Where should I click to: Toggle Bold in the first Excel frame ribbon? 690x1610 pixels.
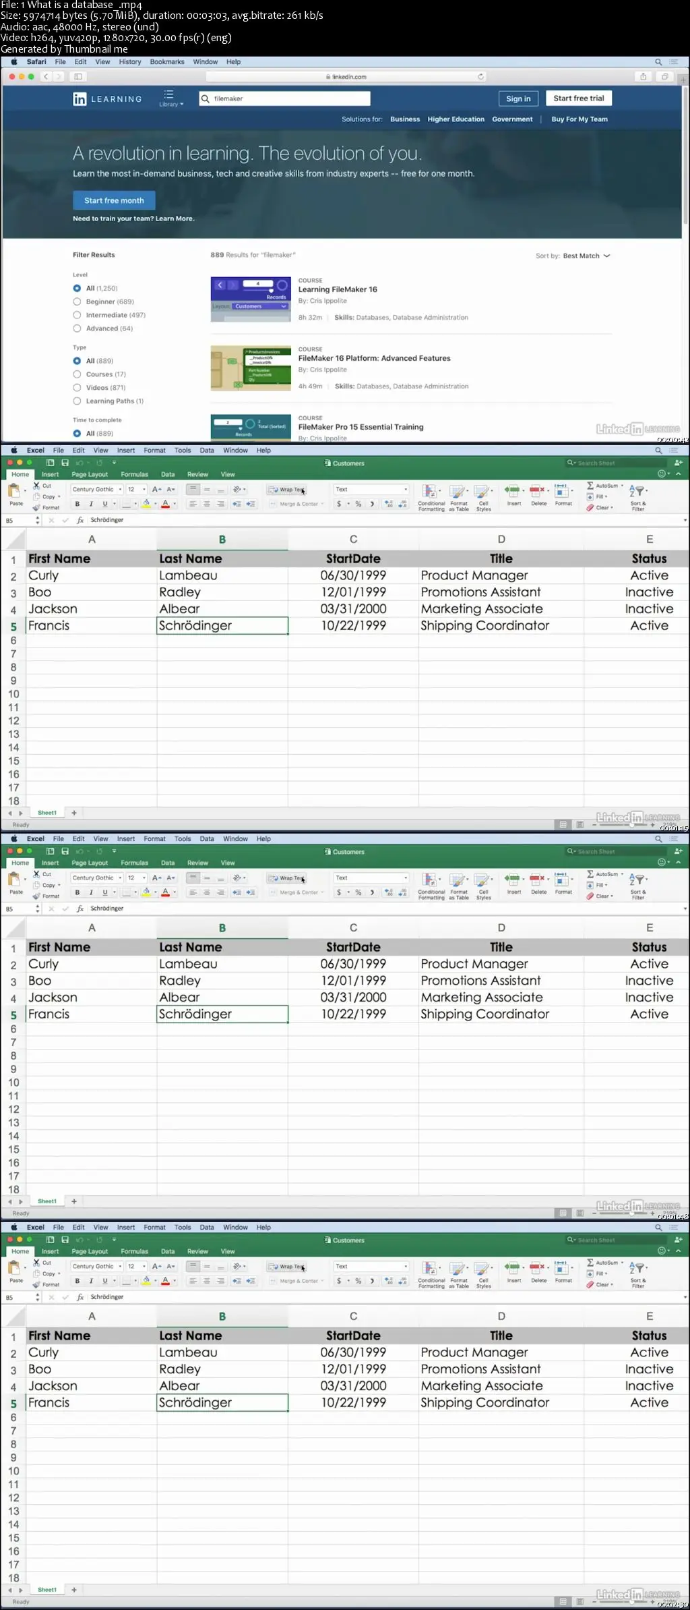click(x=77, y=504)
